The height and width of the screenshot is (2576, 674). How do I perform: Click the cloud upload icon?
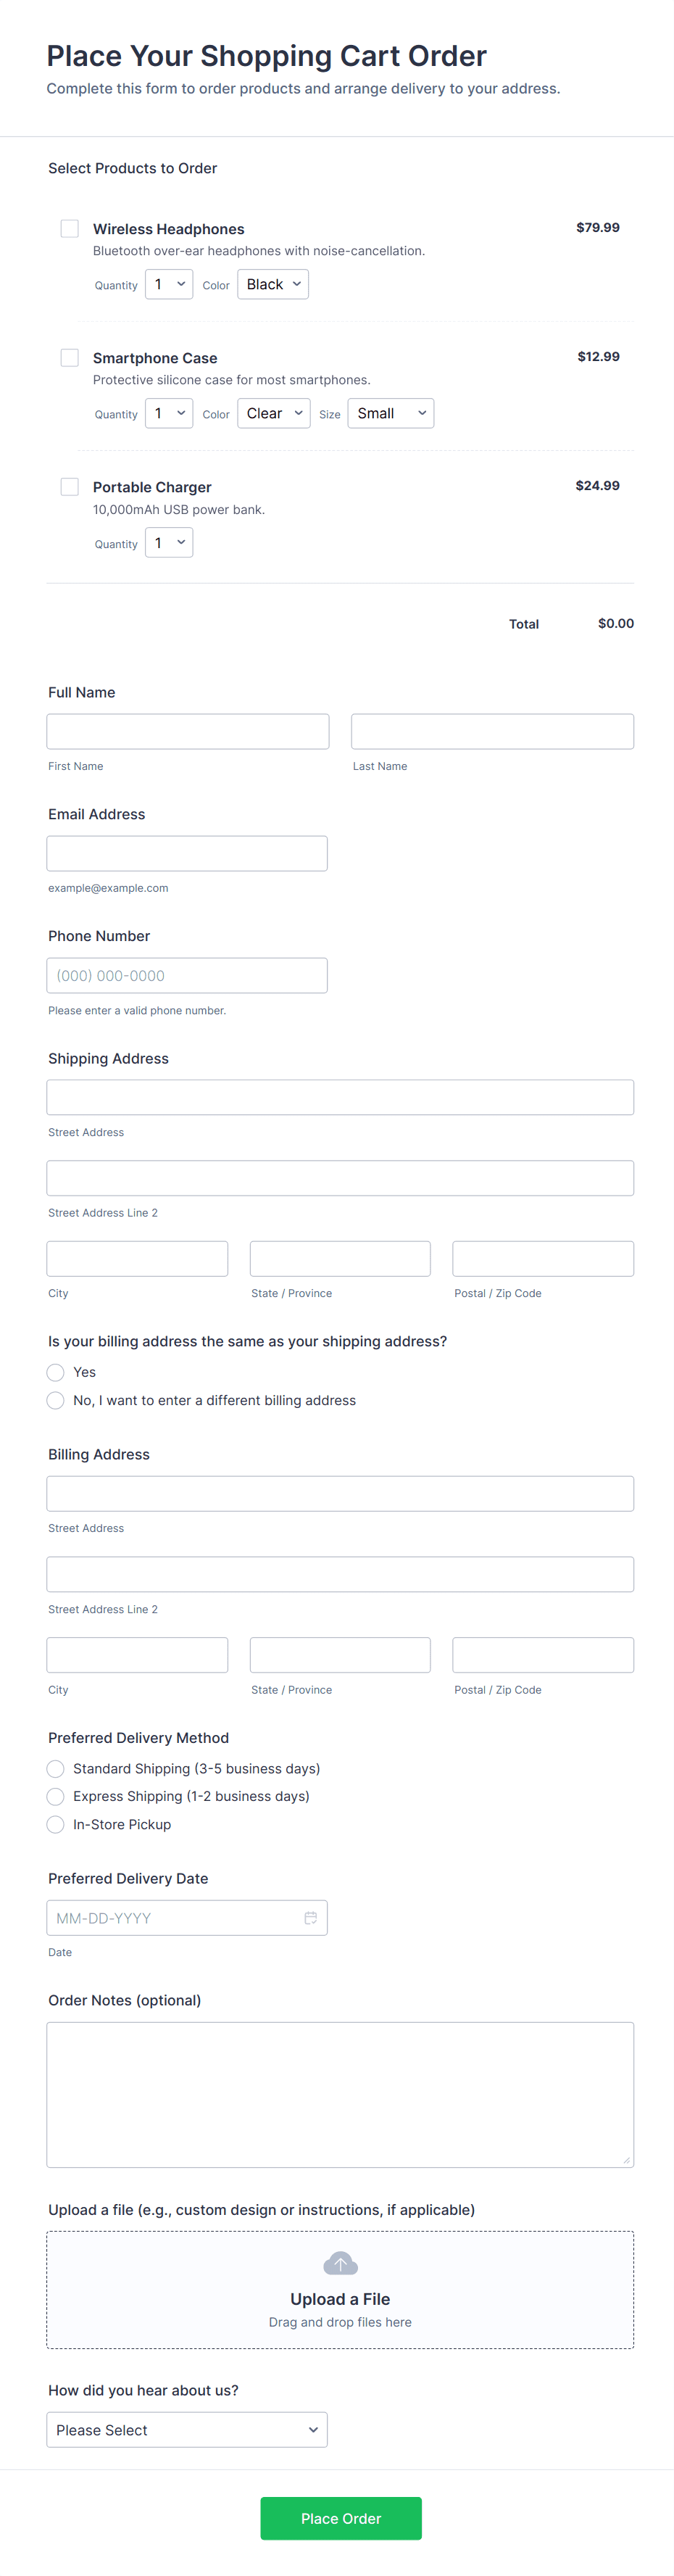click(340, 2262)
